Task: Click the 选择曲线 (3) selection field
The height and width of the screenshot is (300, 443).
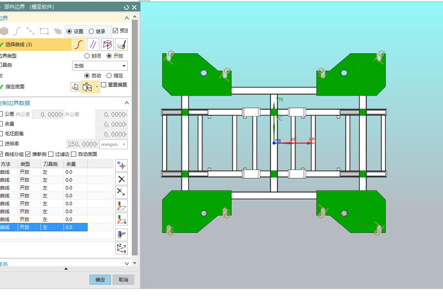Action: pos(36,45)
